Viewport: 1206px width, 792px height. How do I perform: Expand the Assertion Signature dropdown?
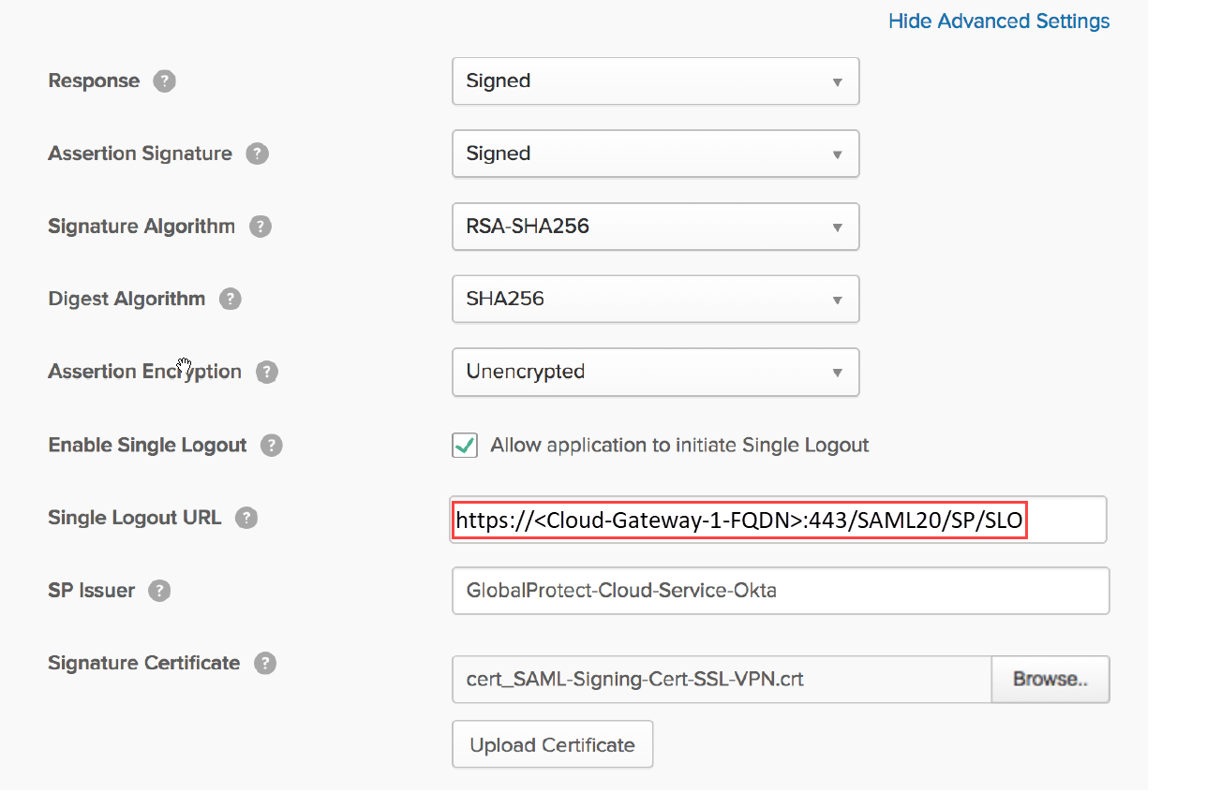pos(655,154)
